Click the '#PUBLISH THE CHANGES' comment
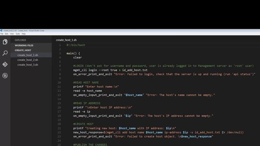 pos(90,144)
